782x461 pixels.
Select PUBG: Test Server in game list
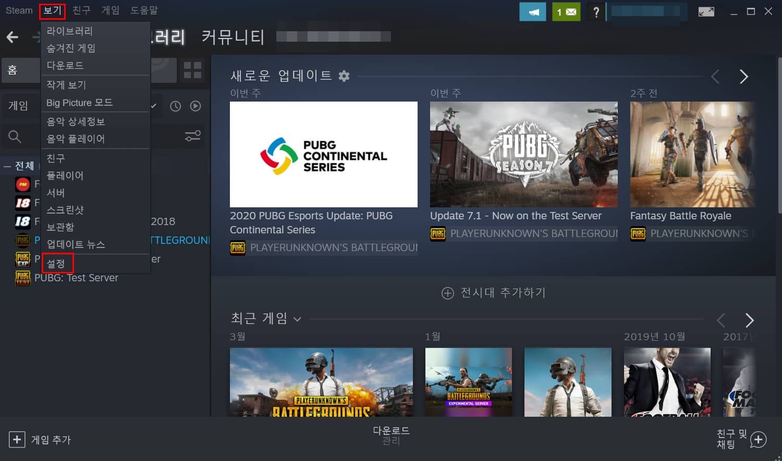point(76,278)
